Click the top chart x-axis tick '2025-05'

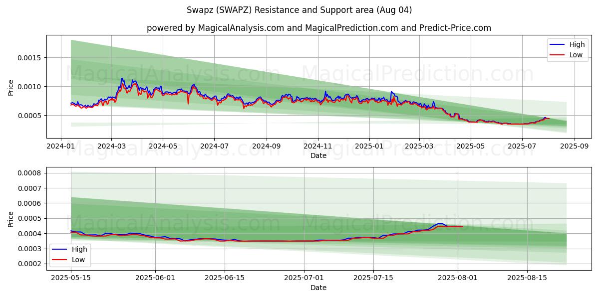click(x=470, y=147)
